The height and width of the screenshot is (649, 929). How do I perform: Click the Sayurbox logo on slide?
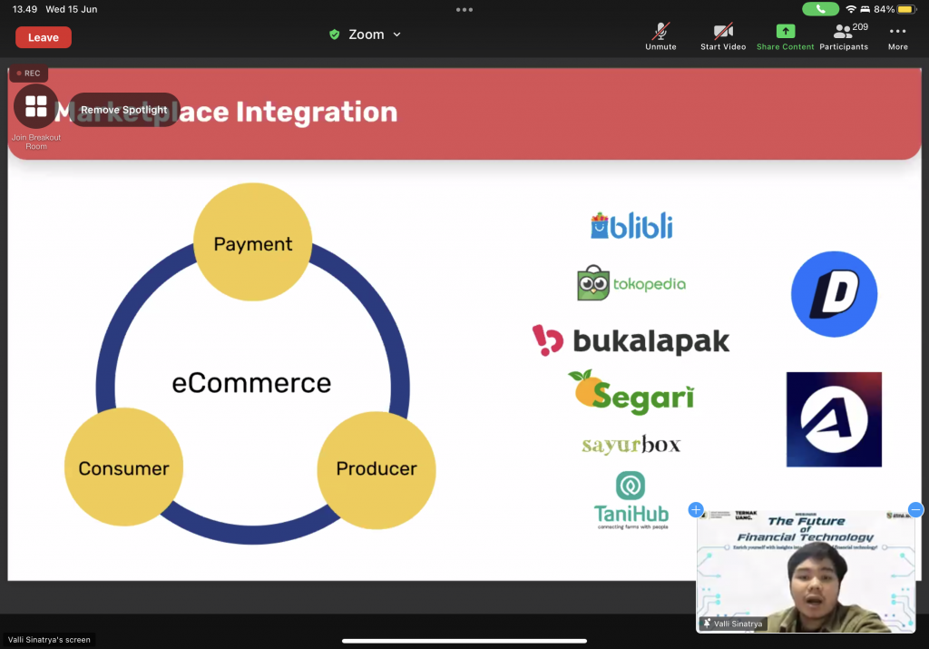[x=631, y=444]
